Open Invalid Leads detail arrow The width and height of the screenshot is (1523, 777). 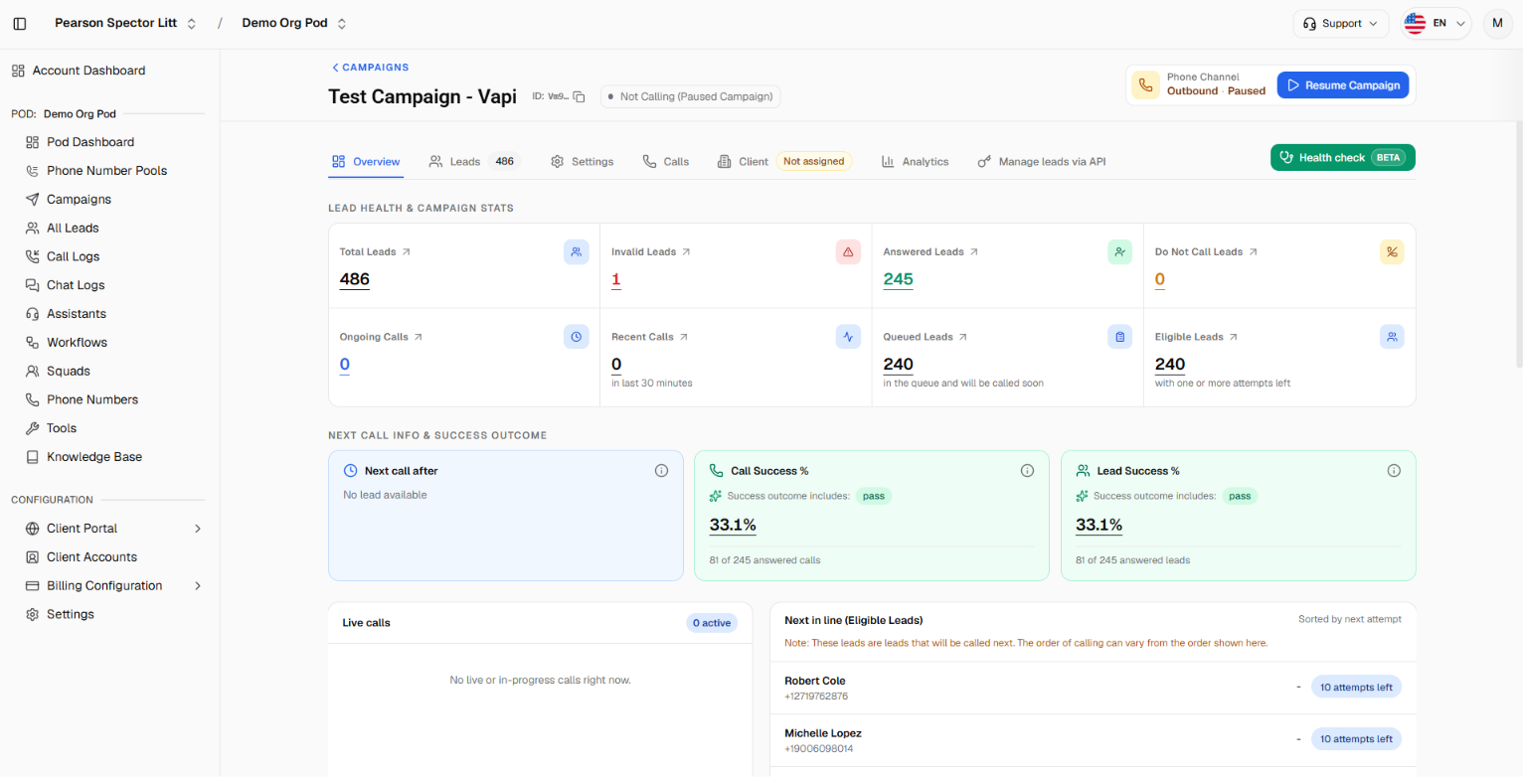(686, 252)
